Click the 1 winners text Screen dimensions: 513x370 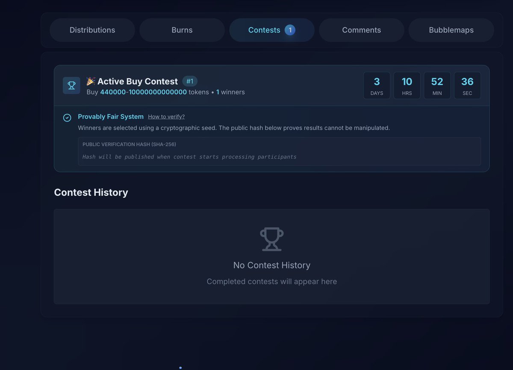click(230, 92)
